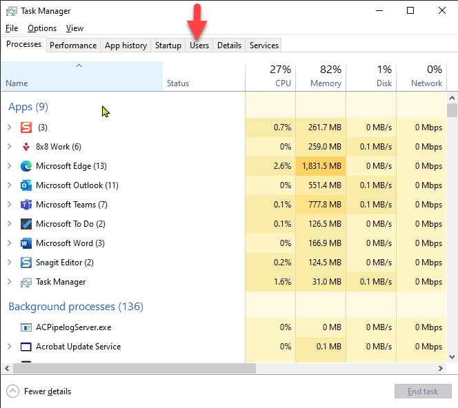458x408 pixels.
Task: Click the Microsoft Edge icon
Action: pos(26,166)
